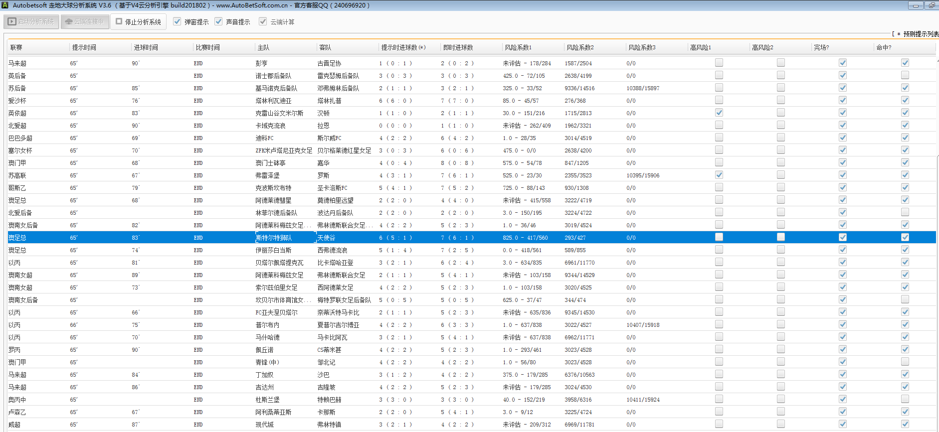Screen dimensions: 939x432
Task: Disable the 声音提示 sound alert checkbox
Action: (218, 22)
